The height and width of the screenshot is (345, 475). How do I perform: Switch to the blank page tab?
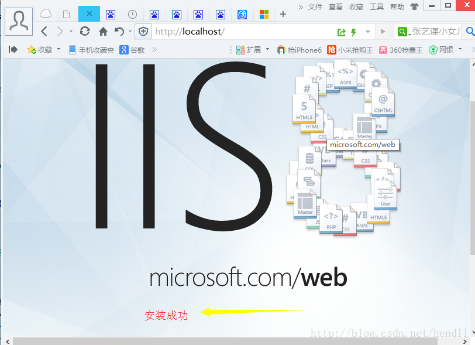(x=66, y=14)
